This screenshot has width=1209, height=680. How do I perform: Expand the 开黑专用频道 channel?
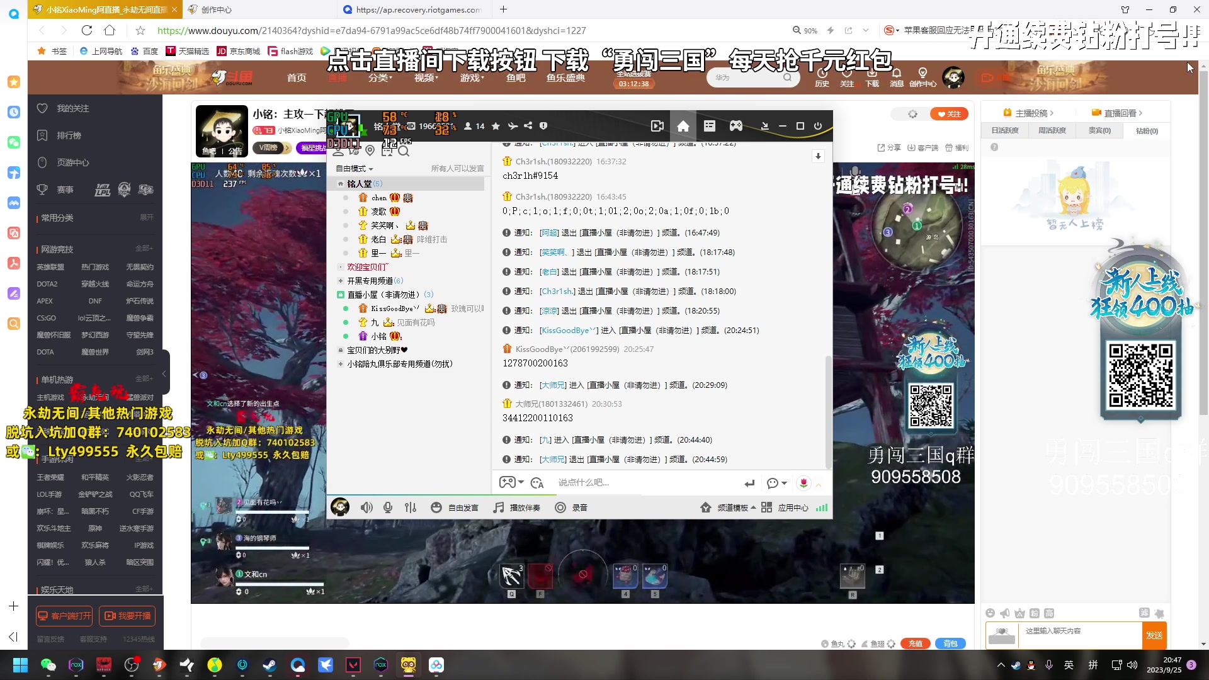point(341,281)
